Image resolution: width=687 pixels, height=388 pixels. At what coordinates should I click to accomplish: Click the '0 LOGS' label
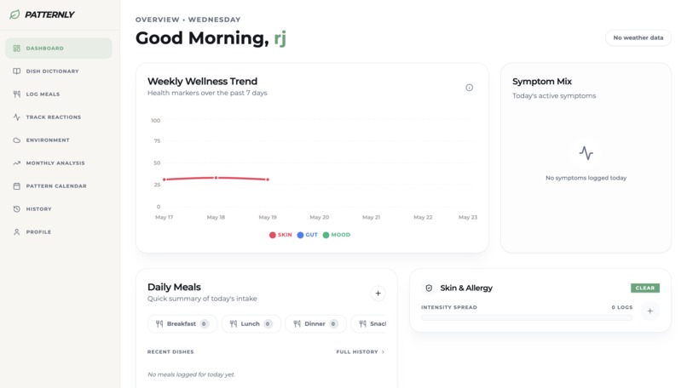click(621, 307)
